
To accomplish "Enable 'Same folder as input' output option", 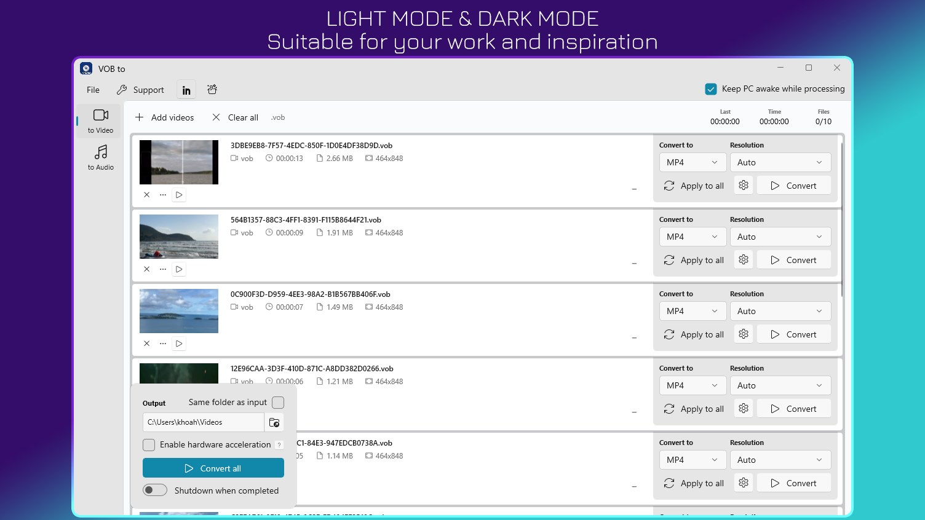I will (x=277, y=402).
